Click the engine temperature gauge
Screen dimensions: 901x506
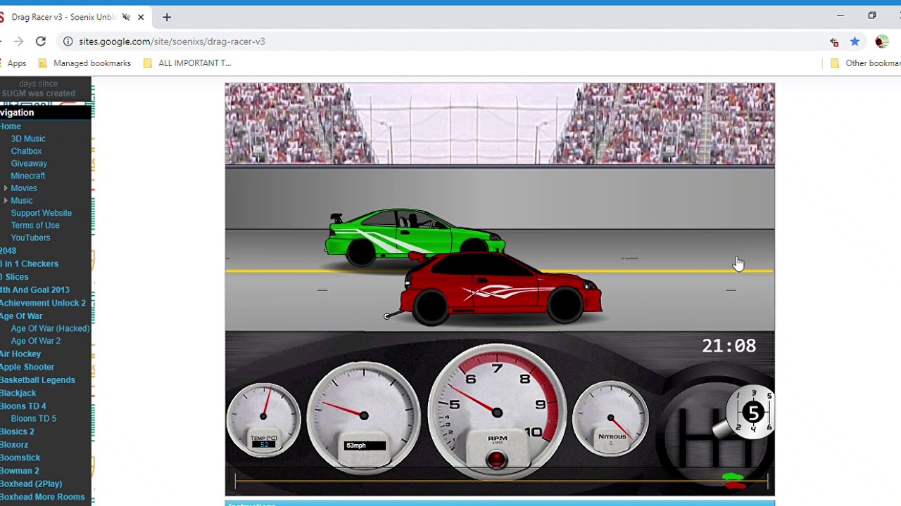coord(264,420)
